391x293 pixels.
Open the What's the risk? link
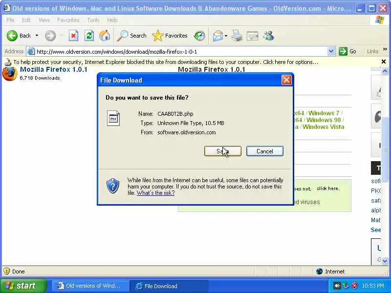155,193
